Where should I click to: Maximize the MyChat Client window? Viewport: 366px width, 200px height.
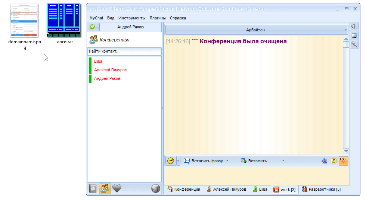(347, 9)
